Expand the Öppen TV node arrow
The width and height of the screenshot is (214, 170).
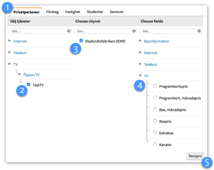tap(20, 74)
